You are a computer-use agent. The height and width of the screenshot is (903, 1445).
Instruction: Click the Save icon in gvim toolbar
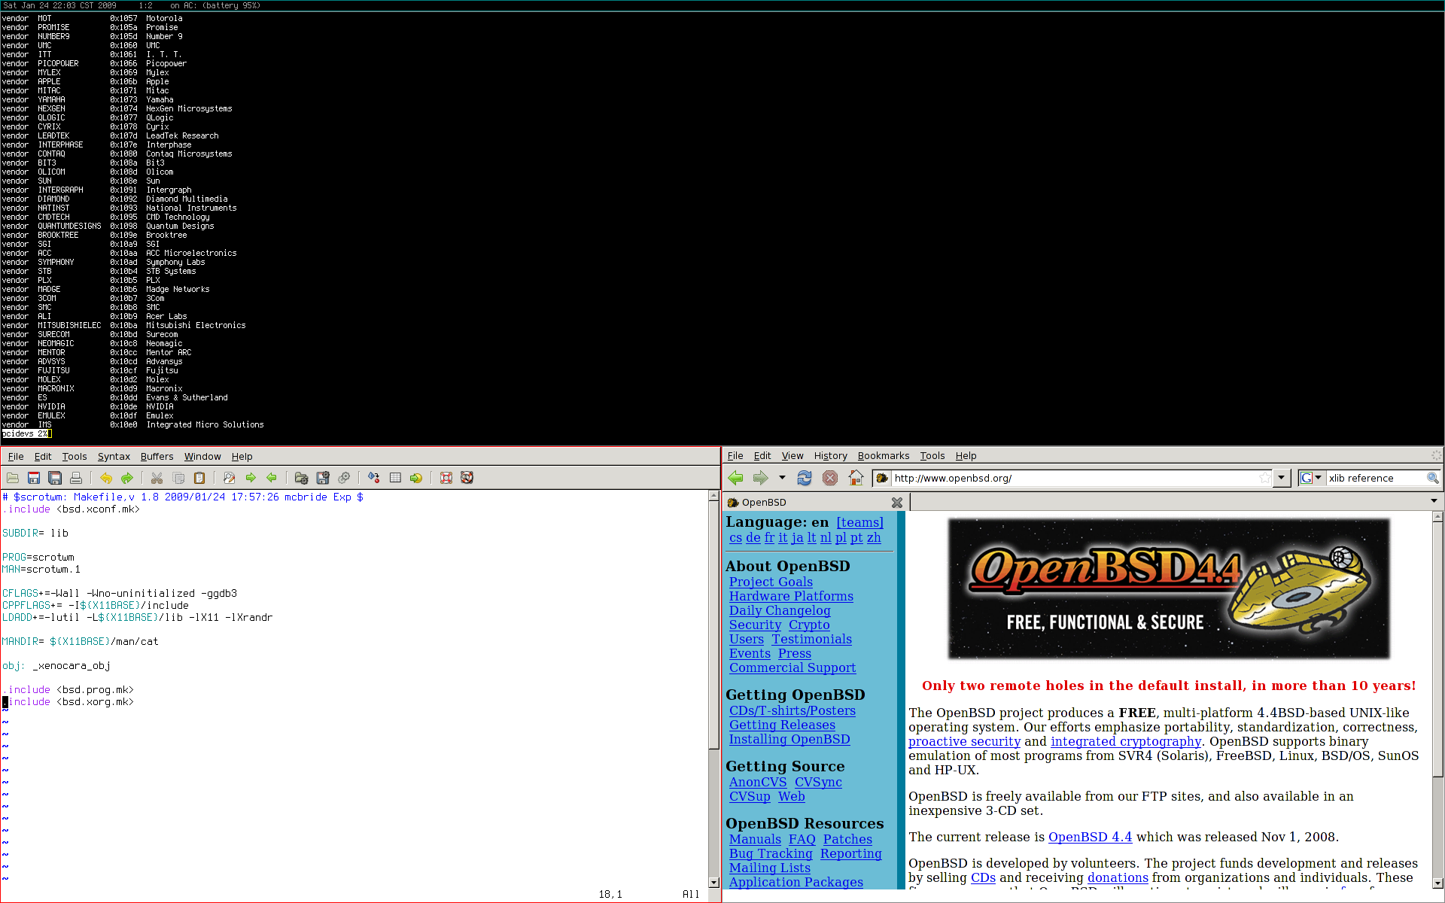pos(34,478)
